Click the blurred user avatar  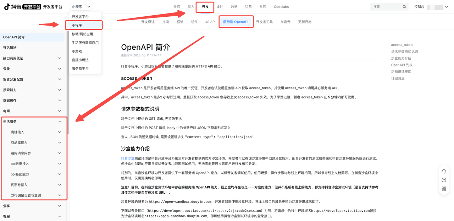439,7
